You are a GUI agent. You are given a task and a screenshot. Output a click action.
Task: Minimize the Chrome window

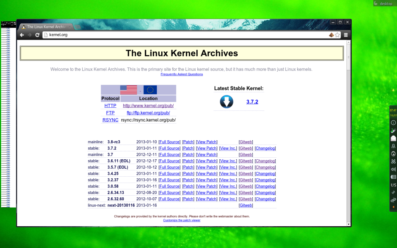pos(333,22)
